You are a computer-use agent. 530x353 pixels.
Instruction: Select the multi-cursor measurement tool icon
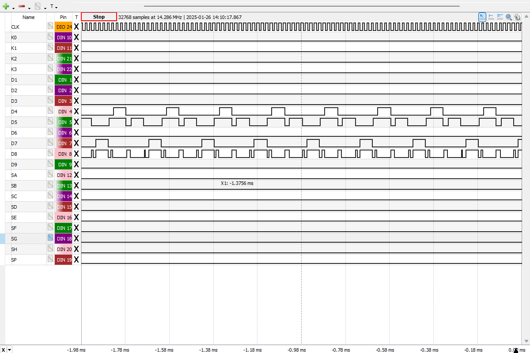point(500,17)
